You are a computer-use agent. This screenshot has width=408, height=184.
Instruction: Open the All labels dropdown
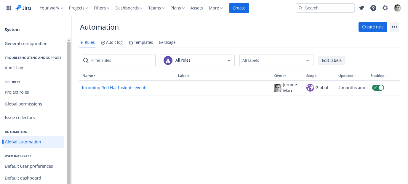[276, 60]
